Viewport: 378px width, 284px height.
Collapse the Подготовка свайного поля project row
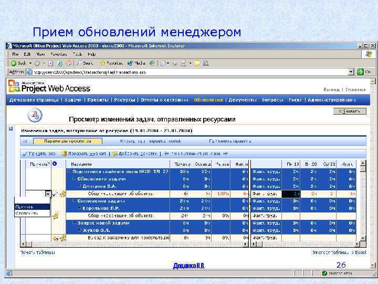coord(69,171)
